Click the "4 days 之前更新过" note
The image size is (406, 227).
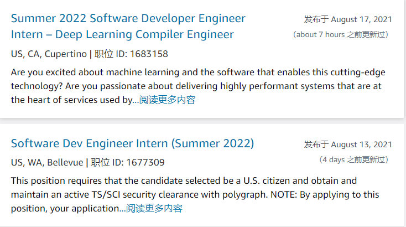tap(354, 159)
